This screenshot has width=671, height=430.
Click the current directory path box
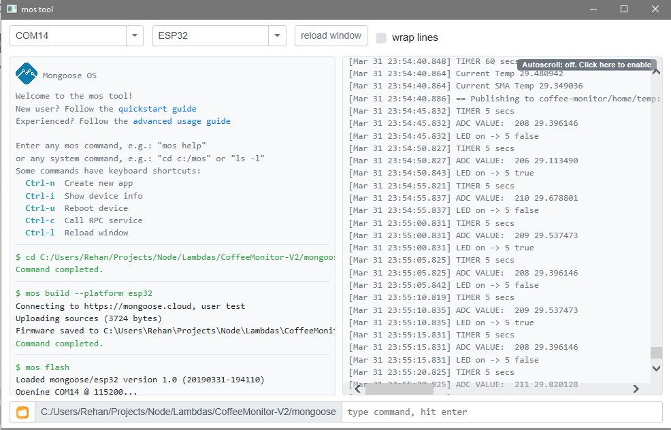(189, 412)
